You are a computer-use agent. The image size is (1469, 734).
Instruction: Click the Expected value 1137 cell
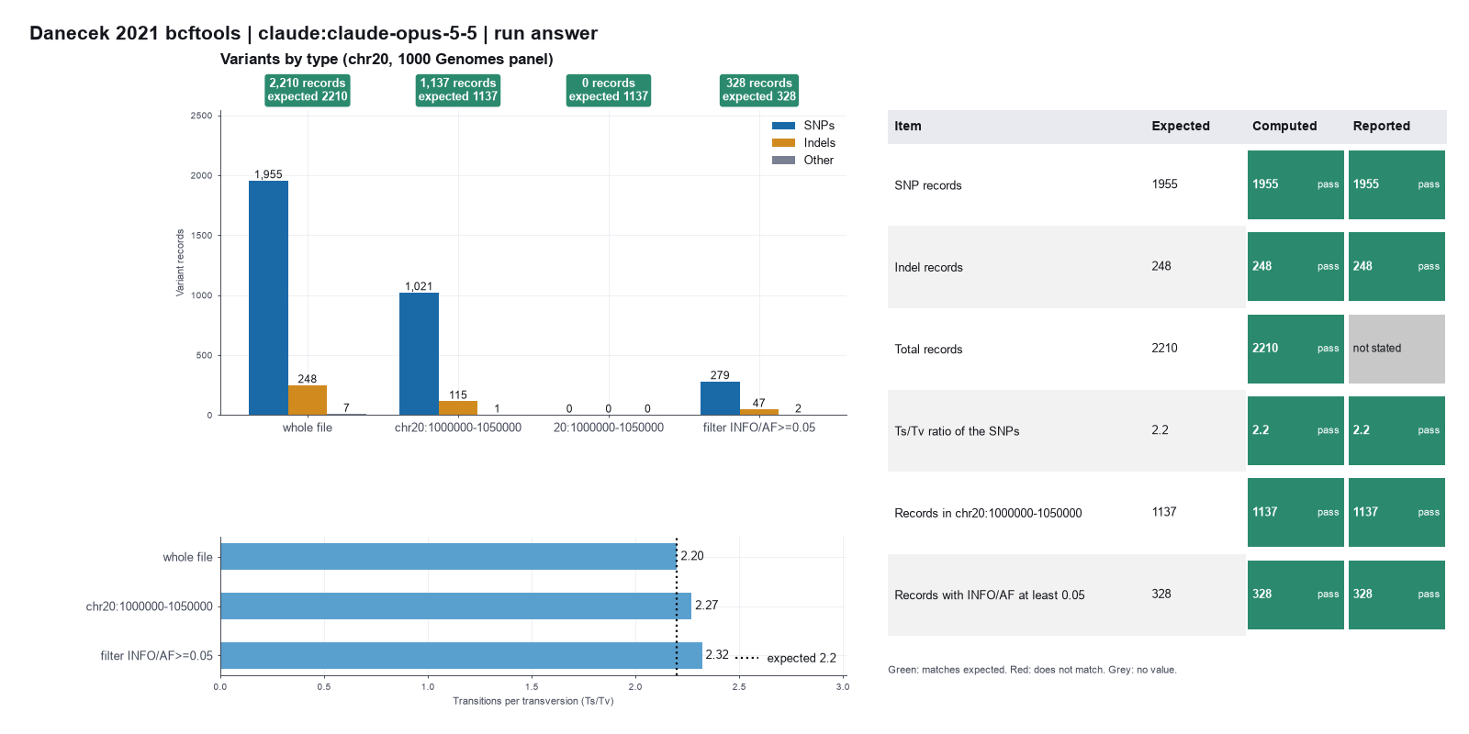coord(1164,512)
